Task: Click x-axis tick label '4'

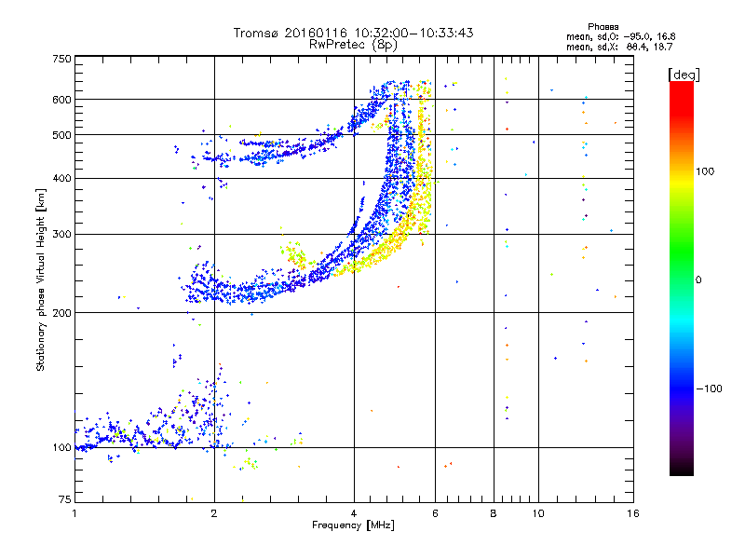Action: [354, 513]
